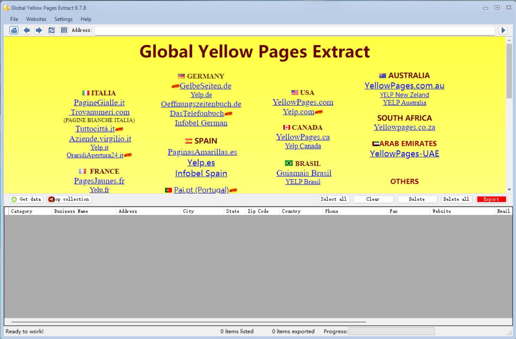Viewport: 516px width, 339px height.
Task: Click the scroll down arrow of web panel
Action: pos(509,190)
